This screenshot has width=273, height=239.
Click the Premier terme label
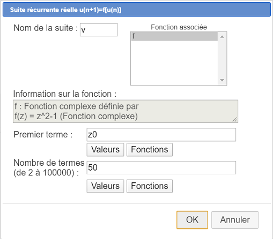43,135
